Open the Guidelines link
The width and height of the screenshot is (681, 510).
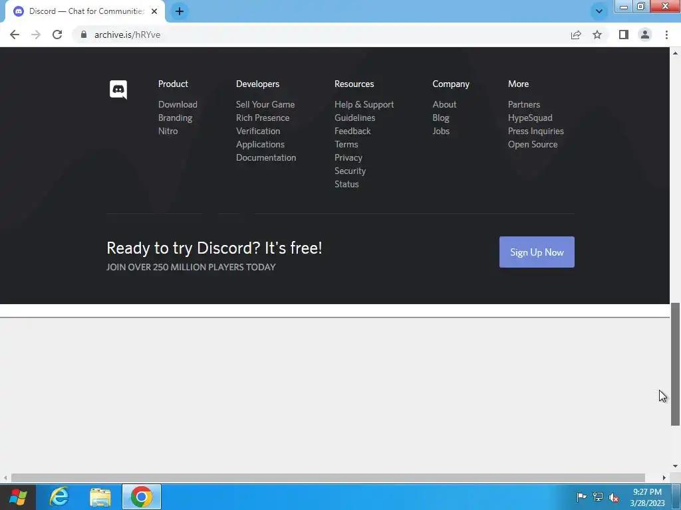point(355,118)
